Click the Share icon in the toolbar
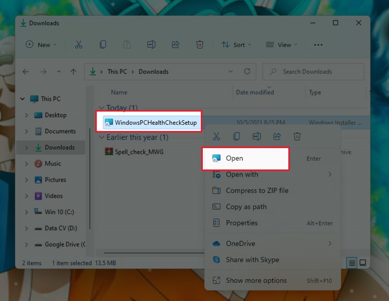 176,45
